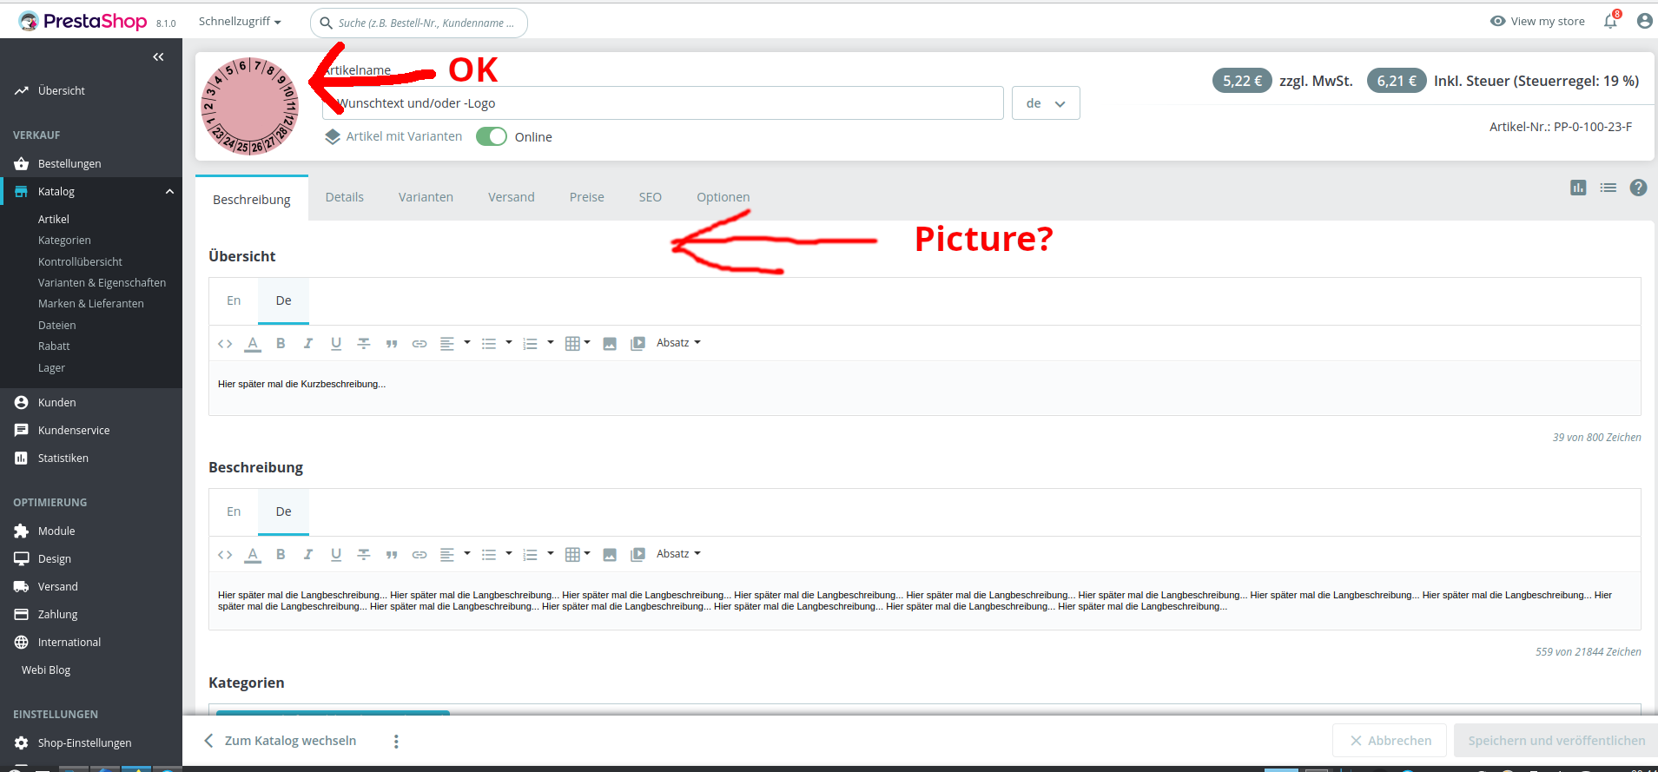
Task: Apply underline in Beschreibung editor
Action: (336, 555)
